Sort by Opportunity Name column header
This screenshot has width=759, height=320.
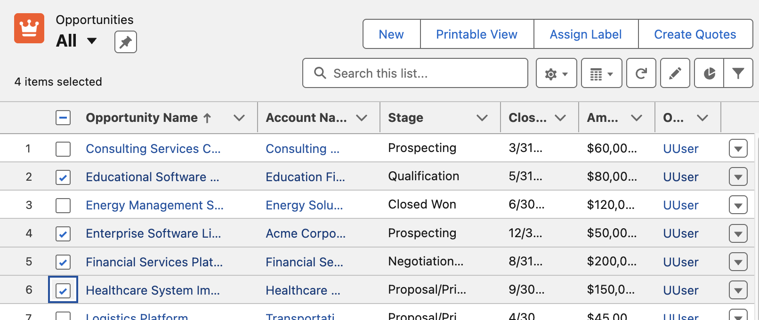[142, 118]
